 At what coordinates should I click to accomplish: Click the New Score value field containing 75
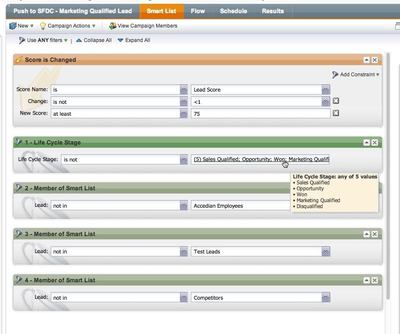click(260, 114)
